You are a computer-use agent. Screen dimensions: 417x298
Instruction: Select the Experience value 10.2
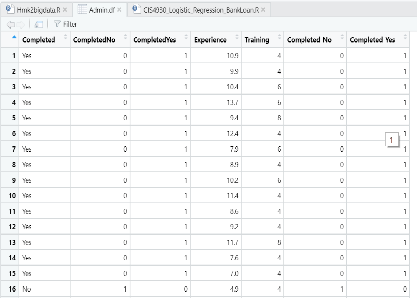(x=233, y=180)
